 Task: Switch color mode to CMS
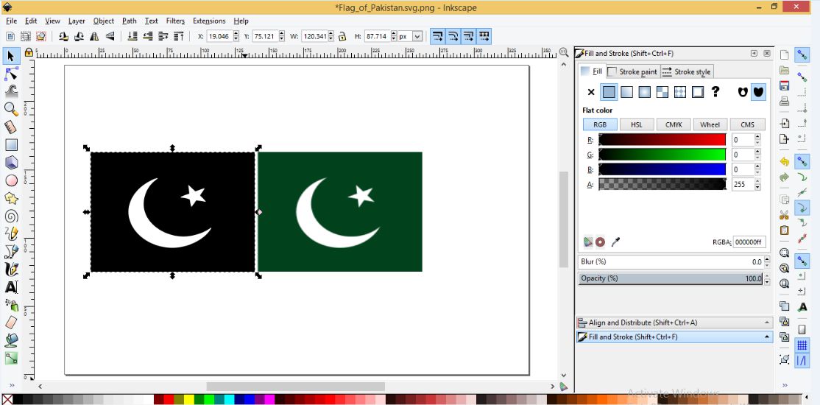click(747, 124)
